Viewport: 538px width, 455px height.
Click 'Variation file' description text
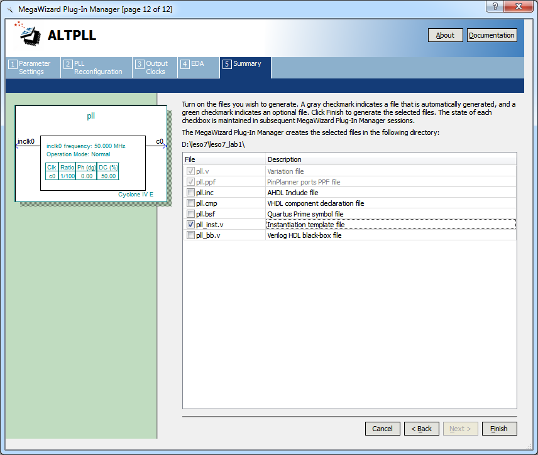point(285,171)
